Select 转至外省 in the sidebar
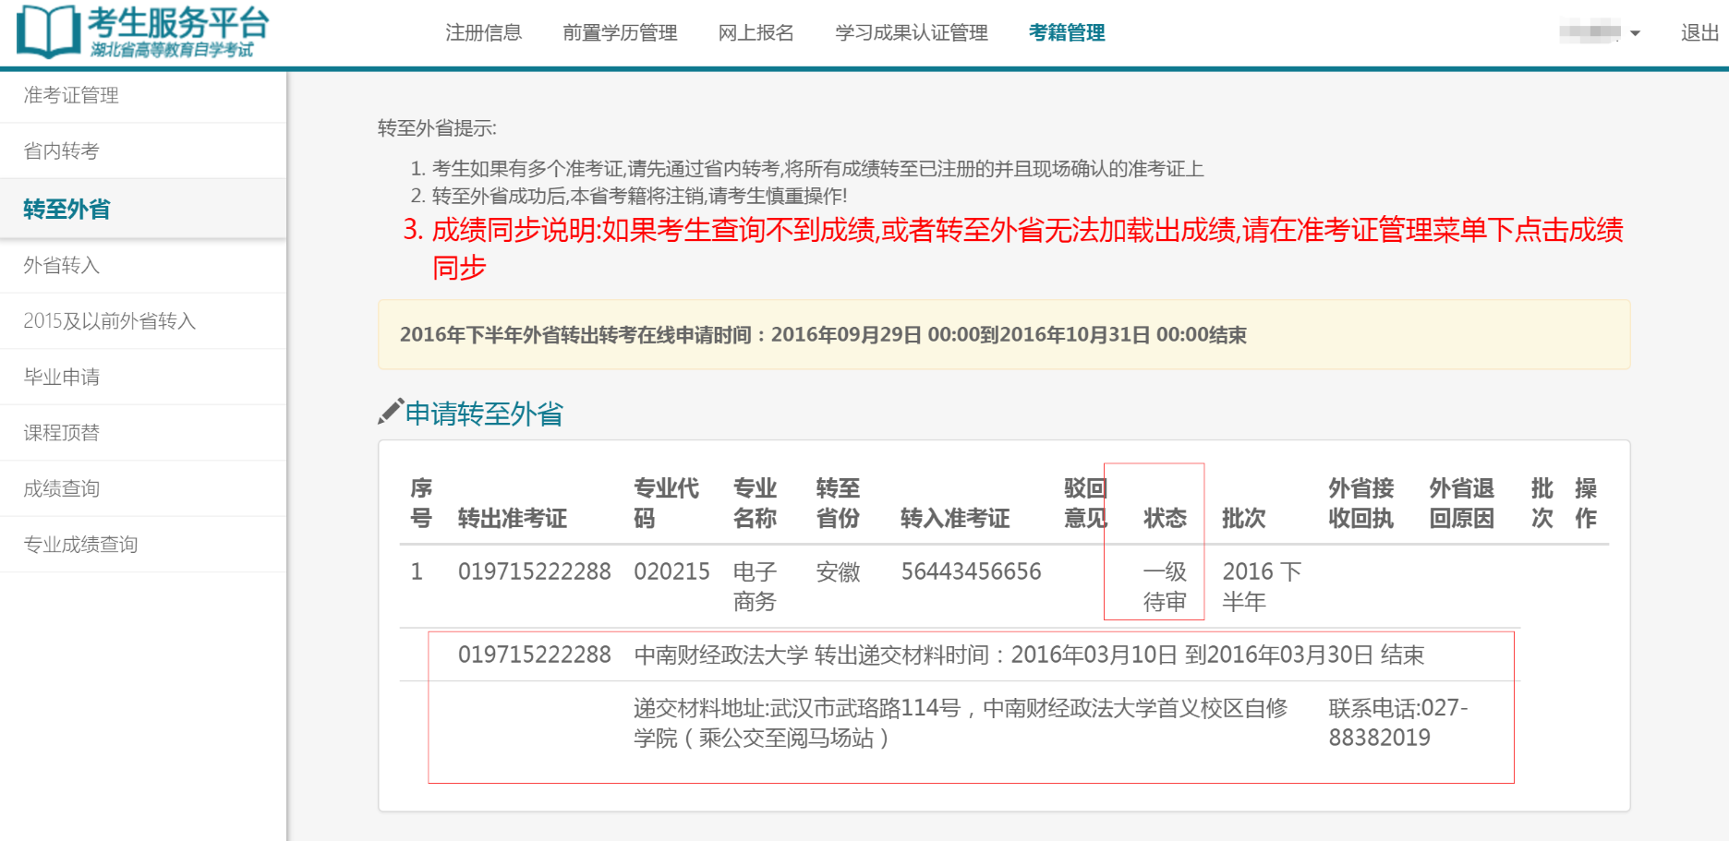The image size is (1729, 841). (143, 209)
